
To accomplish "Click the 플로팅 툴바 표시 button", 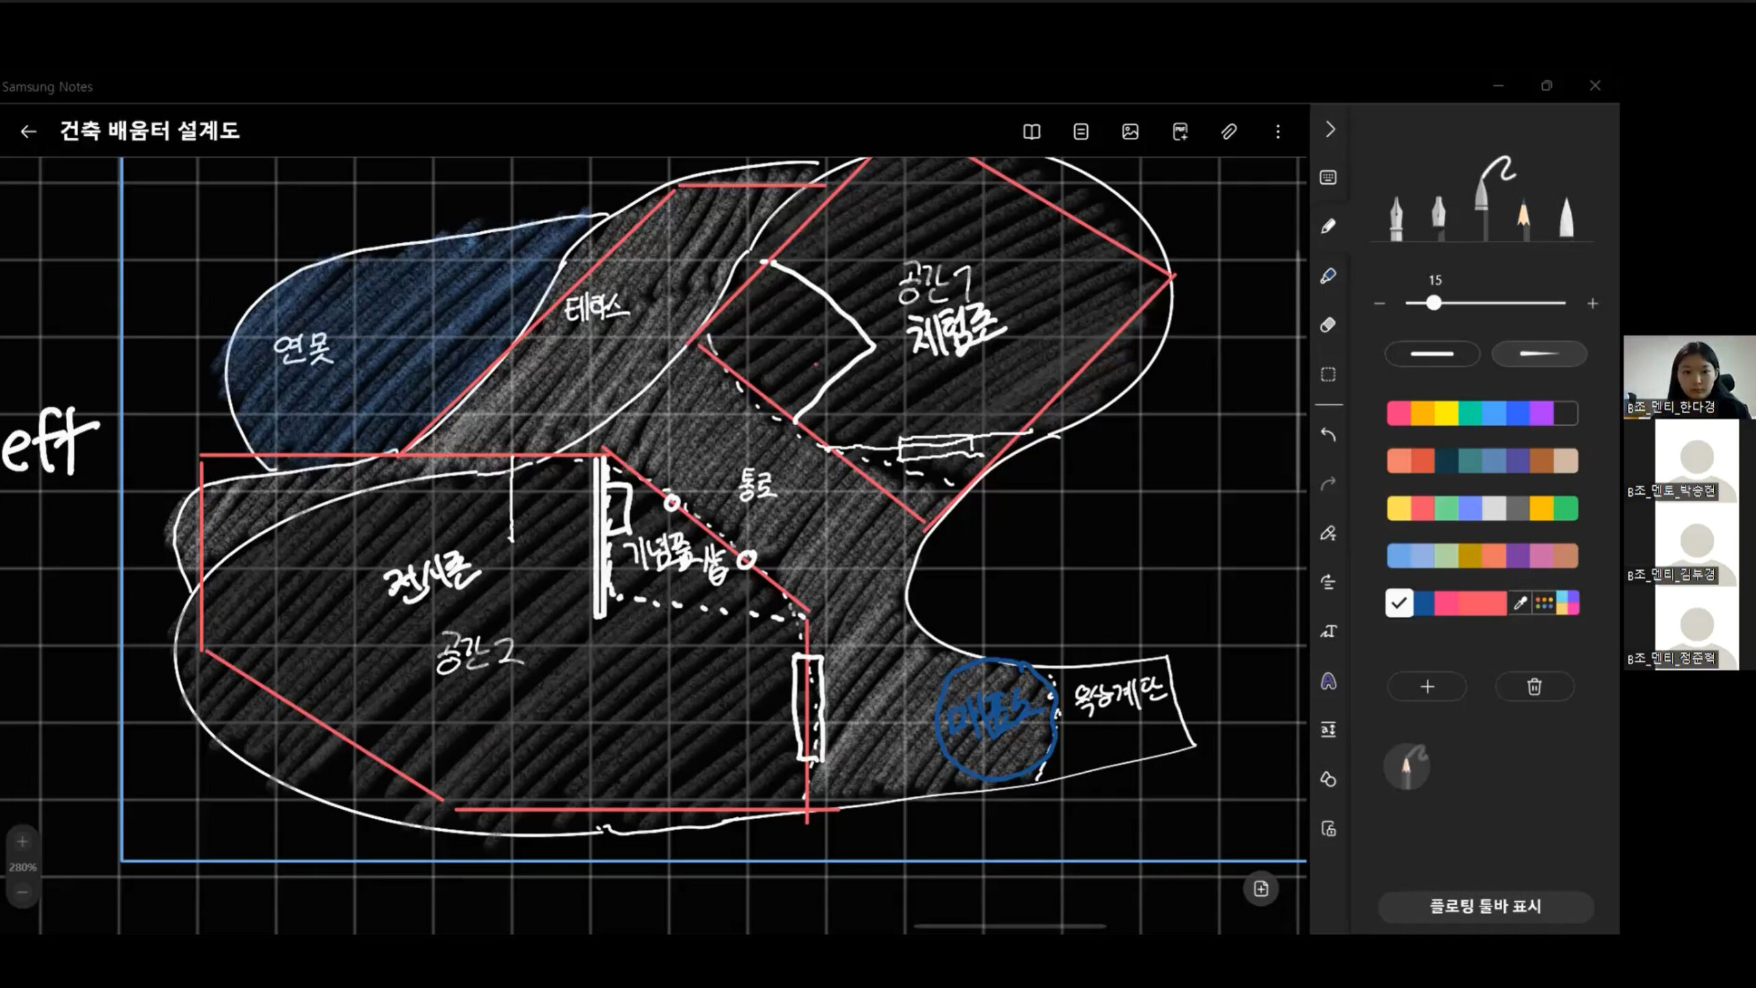I will tap(1486, 906).
